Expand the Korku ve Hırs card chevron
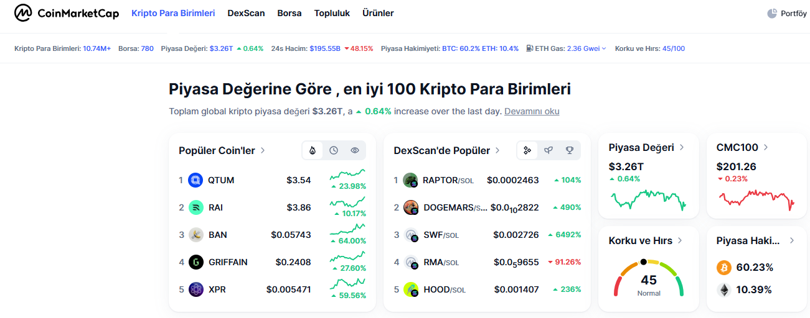Viewport: 810px width, 318px height. (x=680, y=240)
